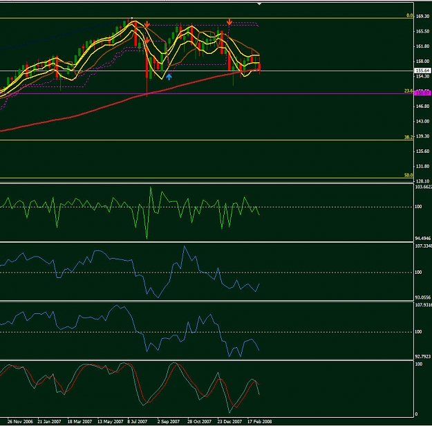Click the 13 May 2007 date label
The image size is (432, 426).
[x=110, y=422]
